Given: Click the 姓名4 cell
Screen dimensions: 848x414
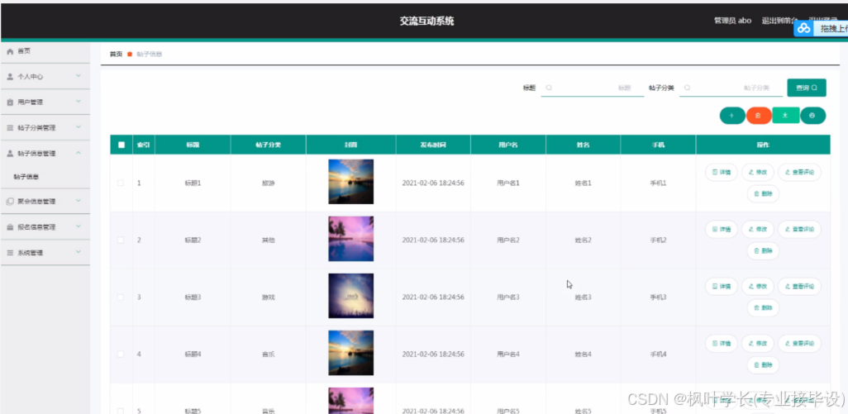Looking at the screenshot, I should point(583,355).
